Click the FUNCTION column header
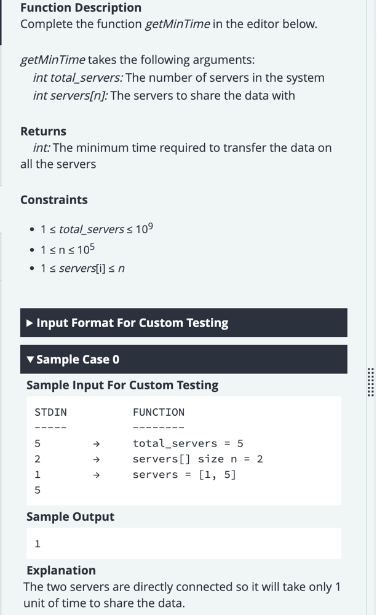Image resolution: width=377 pixels, height=615 pixels. 158,412
